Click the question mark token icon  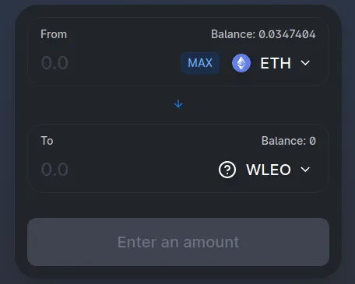(227, 170)
